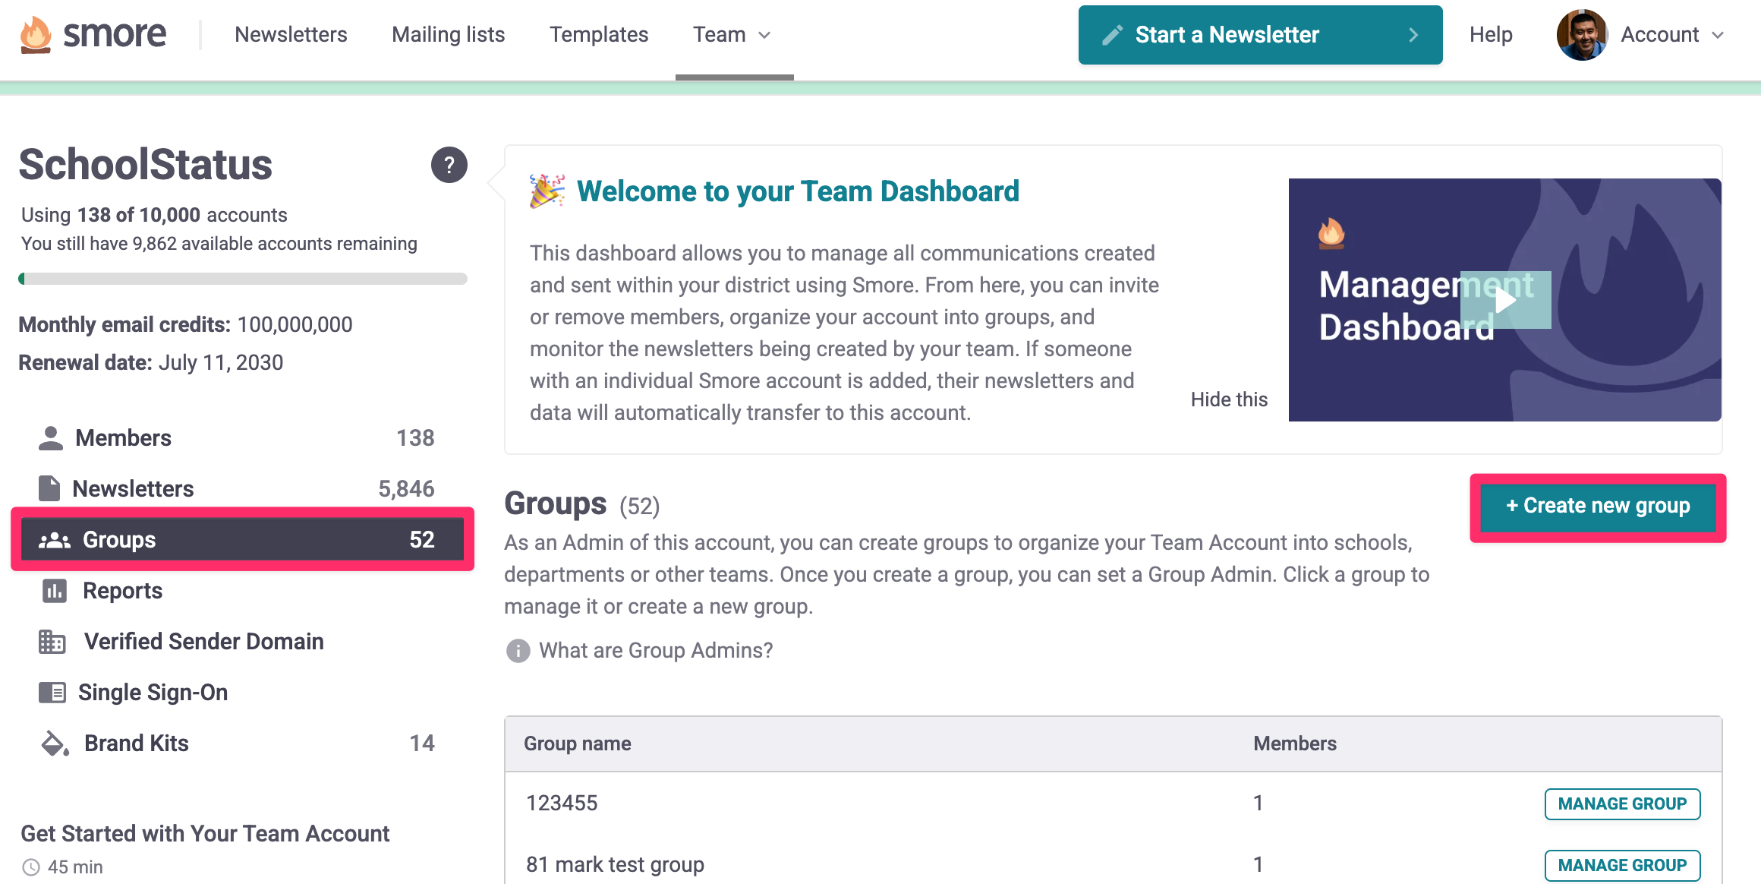Expand the Team dropdown menu
The width and height of the screenshot is (1761, 884).
[732, 35]
